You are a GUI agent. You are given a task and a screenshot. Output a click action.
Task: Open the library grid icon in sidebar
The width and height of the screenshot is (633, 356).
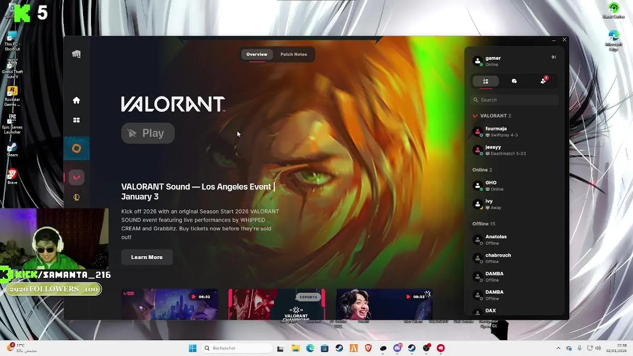click(76, 120)
